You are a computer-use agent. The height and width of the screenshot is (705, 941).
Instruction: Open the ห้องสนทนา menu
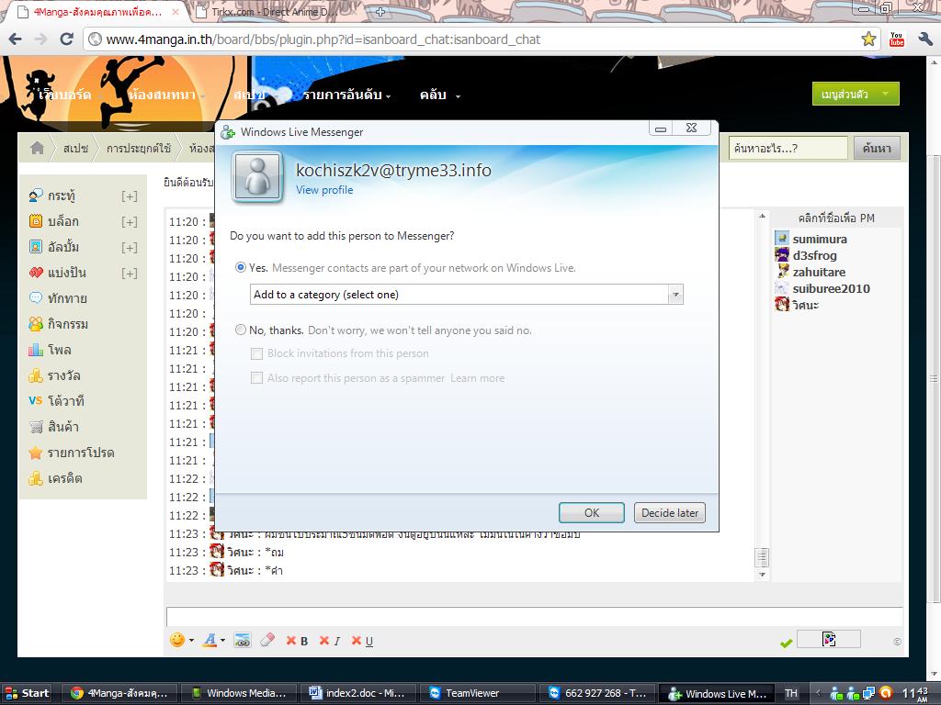(165, 95)
